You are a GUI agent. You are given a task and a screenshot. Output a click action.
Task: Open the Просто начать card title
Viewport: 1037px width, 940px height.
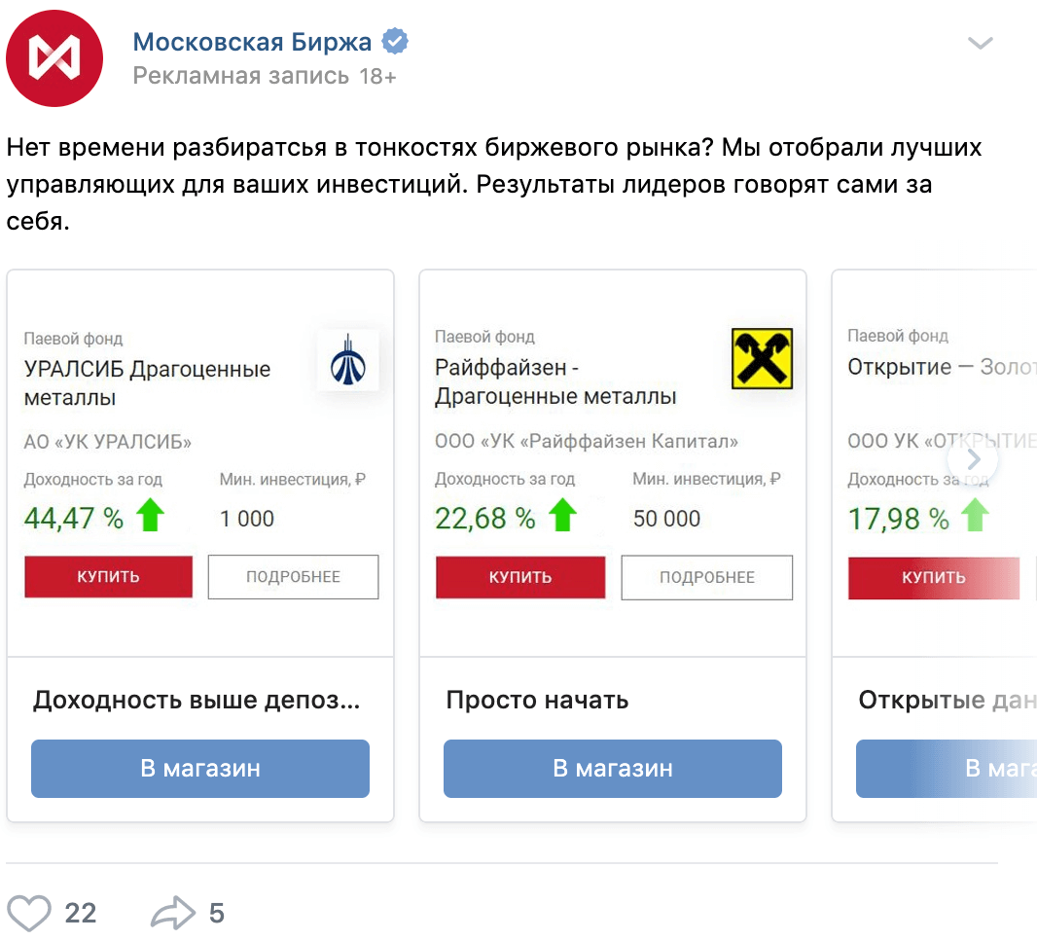(537, 700)
